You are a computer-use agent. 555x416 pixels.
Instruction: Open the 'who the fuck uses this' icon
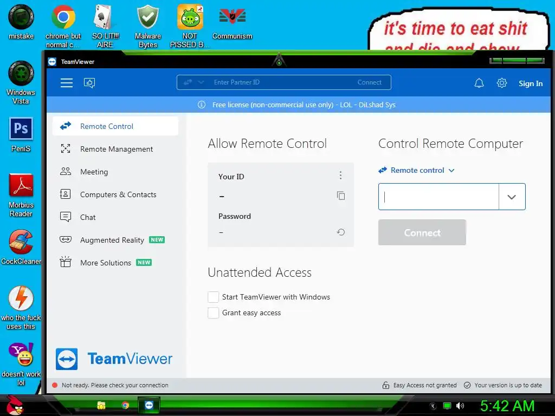(21, 308)
